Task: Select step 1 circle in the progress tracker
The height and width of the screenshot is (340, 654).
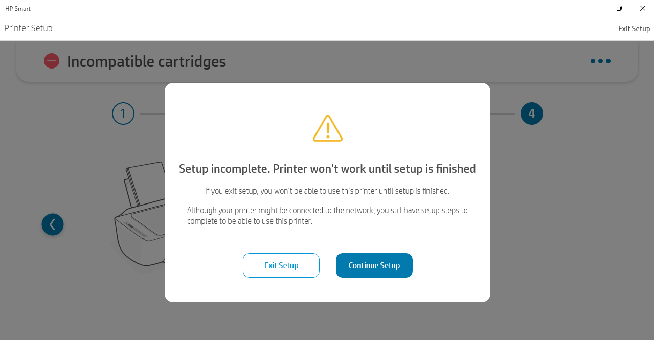Action: pos(123,114)
